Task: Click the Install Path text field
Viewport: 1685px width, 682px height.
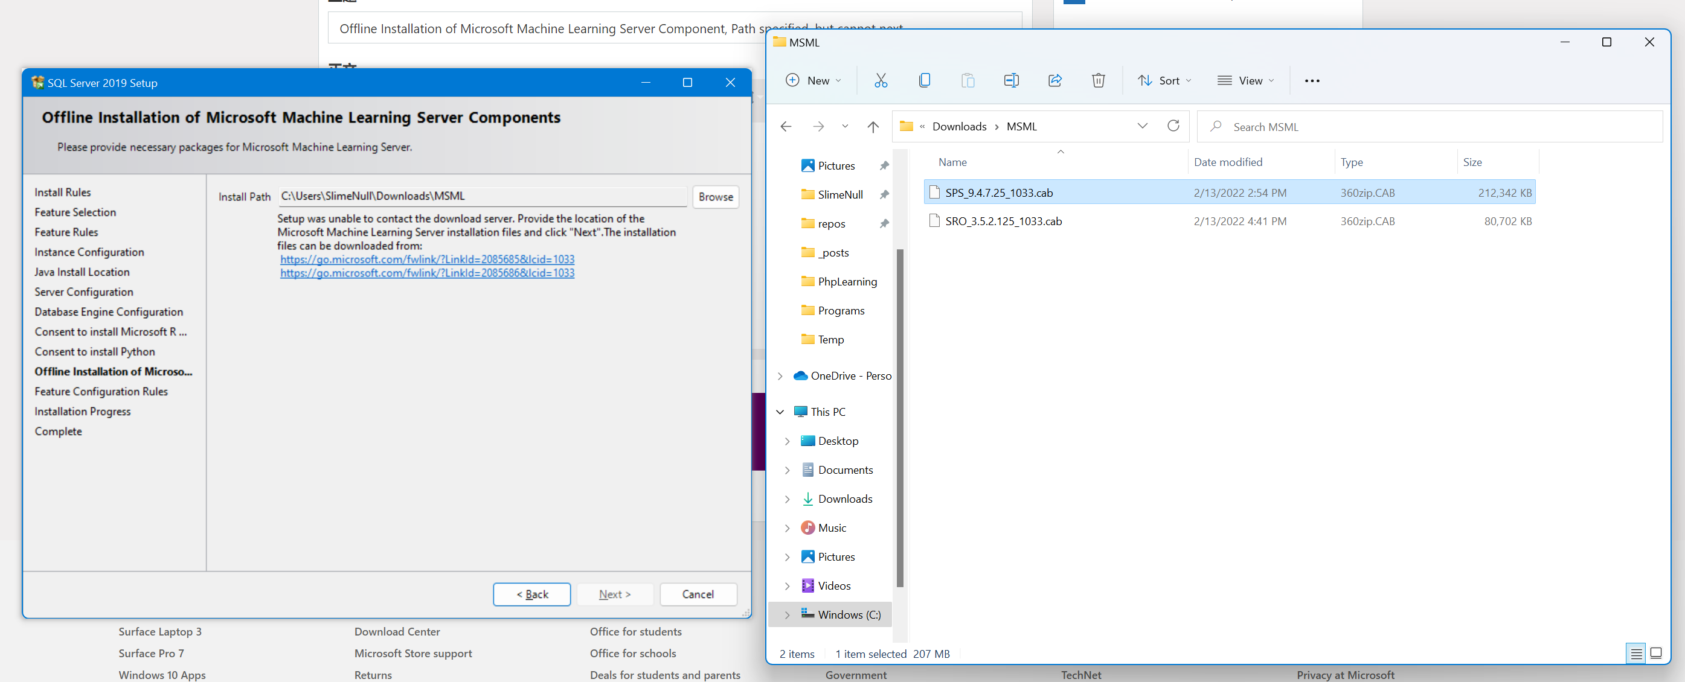Action: point(482,196)
